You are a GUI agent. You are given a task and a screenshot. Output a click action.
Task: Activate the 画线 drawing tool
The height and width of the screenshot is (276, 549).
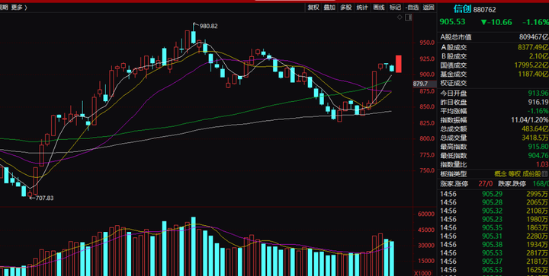[x=378, y=8]
